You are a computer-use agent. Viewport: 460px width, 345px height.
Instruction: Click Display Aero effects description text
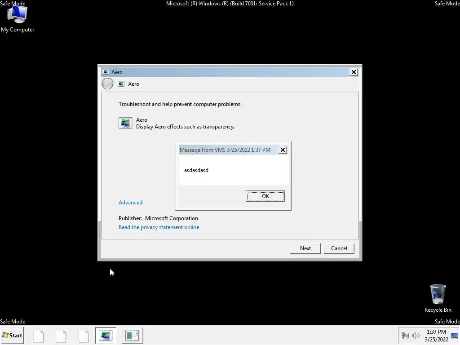(186, 127)
